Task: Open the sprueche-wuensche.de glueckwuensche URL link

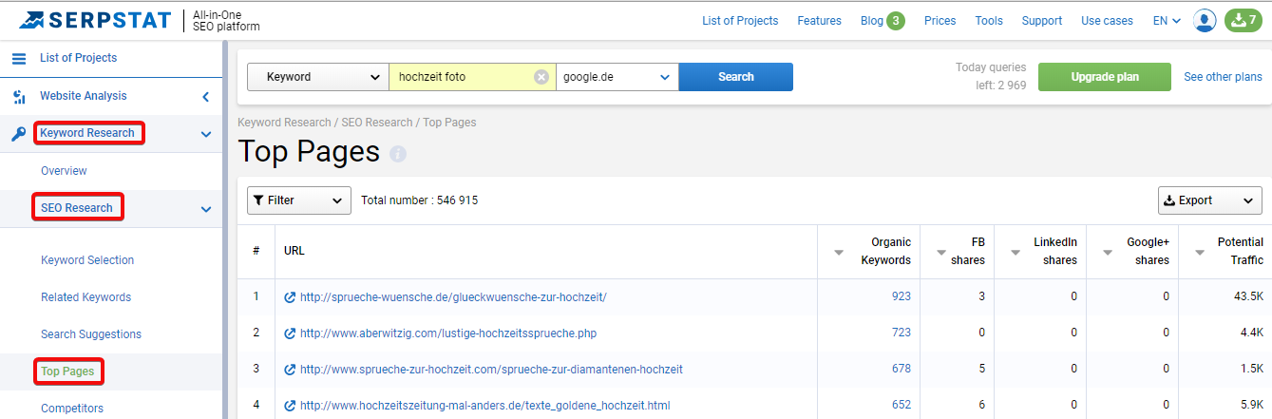Action: 453,297
